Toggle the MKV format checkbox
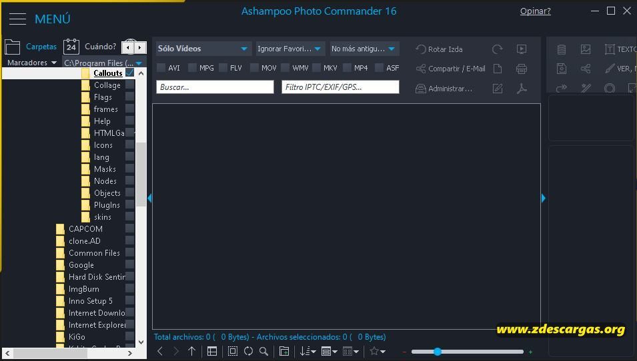Image resolution: width=637 pixels, height=361 pixels. [x=316, y=68]
